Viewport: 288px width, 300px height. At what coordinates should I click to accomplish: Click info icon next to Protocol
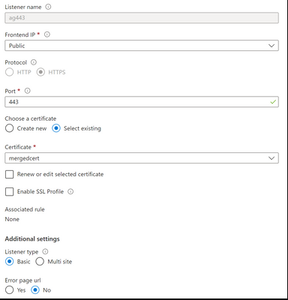(x=34, y=62)
